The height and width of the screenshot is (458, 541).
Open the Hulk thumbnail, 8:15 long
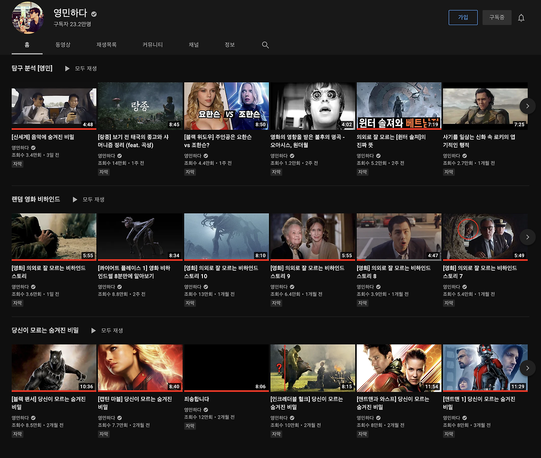tap(313, 368)
